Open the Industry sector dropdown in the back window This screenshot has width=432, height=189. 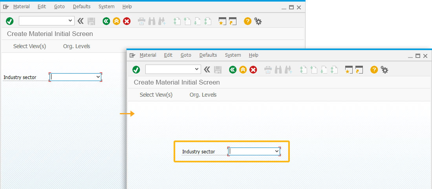point(98,77)
